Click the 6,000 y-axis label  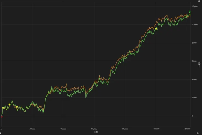(x=194, y=61)
